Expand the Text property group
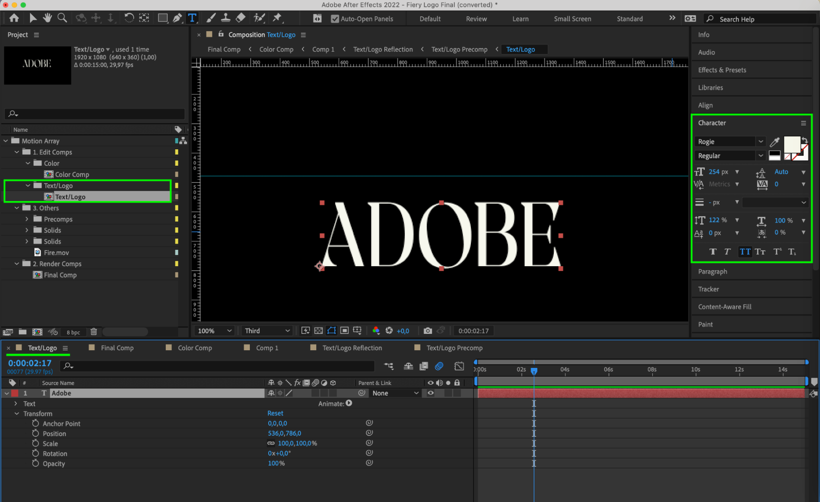This screenshot has height=502, width=820. [x=16, y=404]
